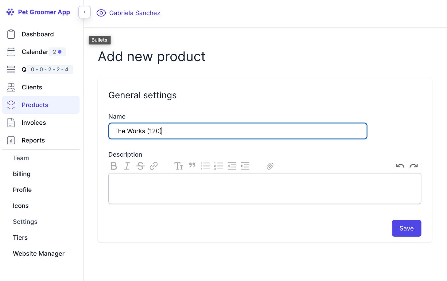The width and height of the screenshot is (447, 281).
Task: Open the Dashboard menu item
Action: click(37, 34)
